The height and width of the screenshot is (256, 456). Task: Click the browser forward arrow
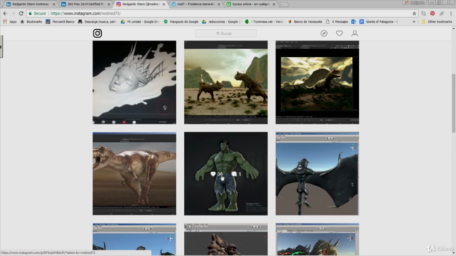click(13, 14)
